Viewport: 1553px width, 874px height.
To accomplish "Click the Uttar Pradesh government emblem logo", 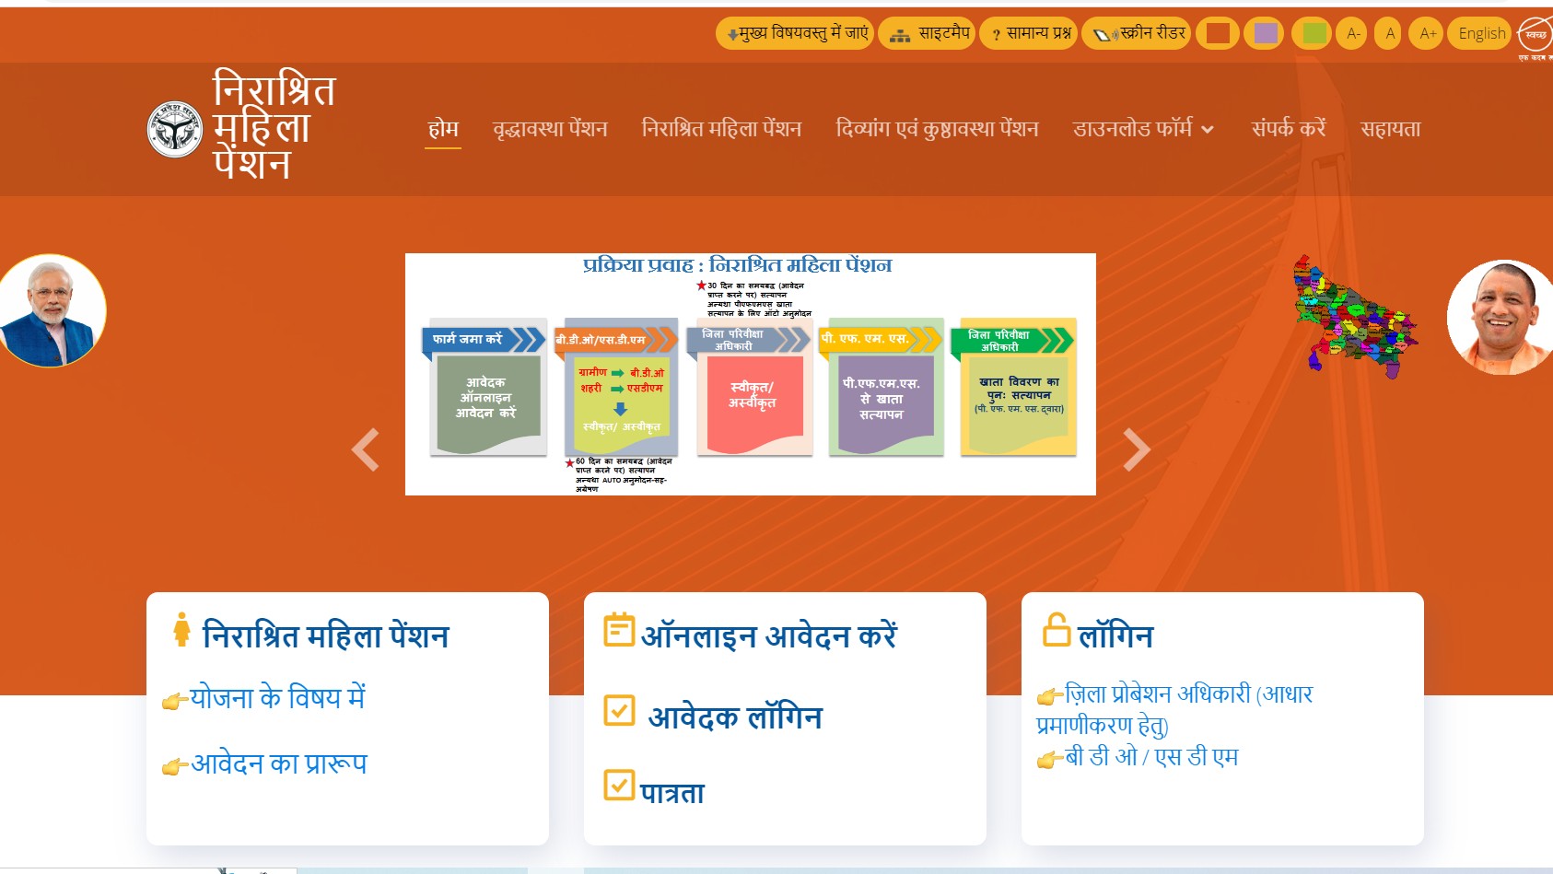I will point(175,129).
